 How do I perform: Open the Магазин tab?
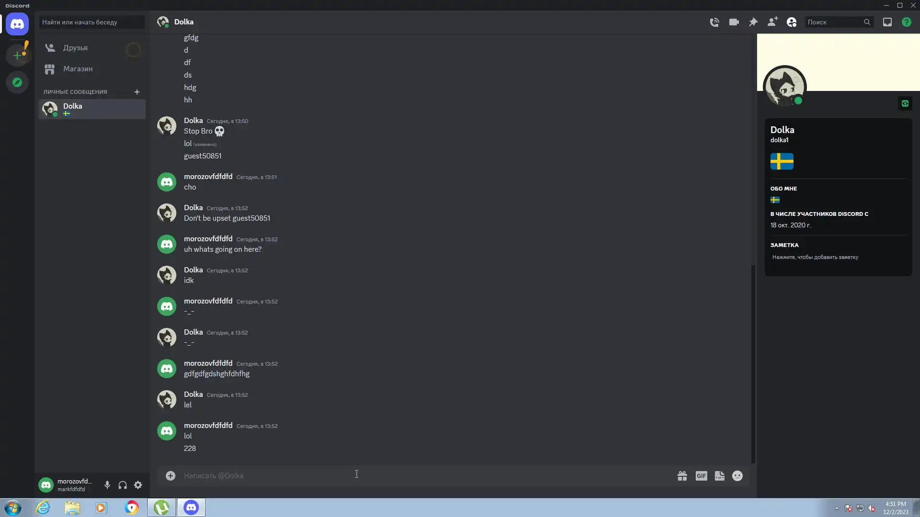click(92, 69)
